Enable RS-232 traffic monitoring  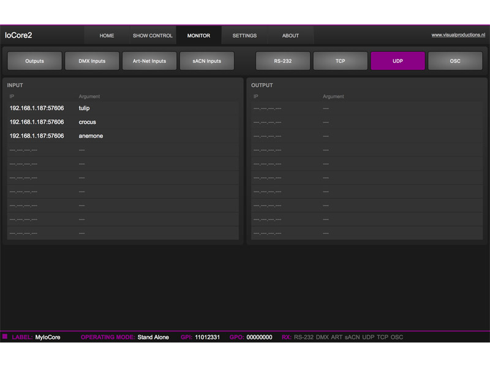282,61
